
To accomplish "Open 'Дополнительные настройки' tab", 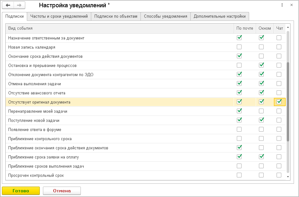I will coord(220,16).
